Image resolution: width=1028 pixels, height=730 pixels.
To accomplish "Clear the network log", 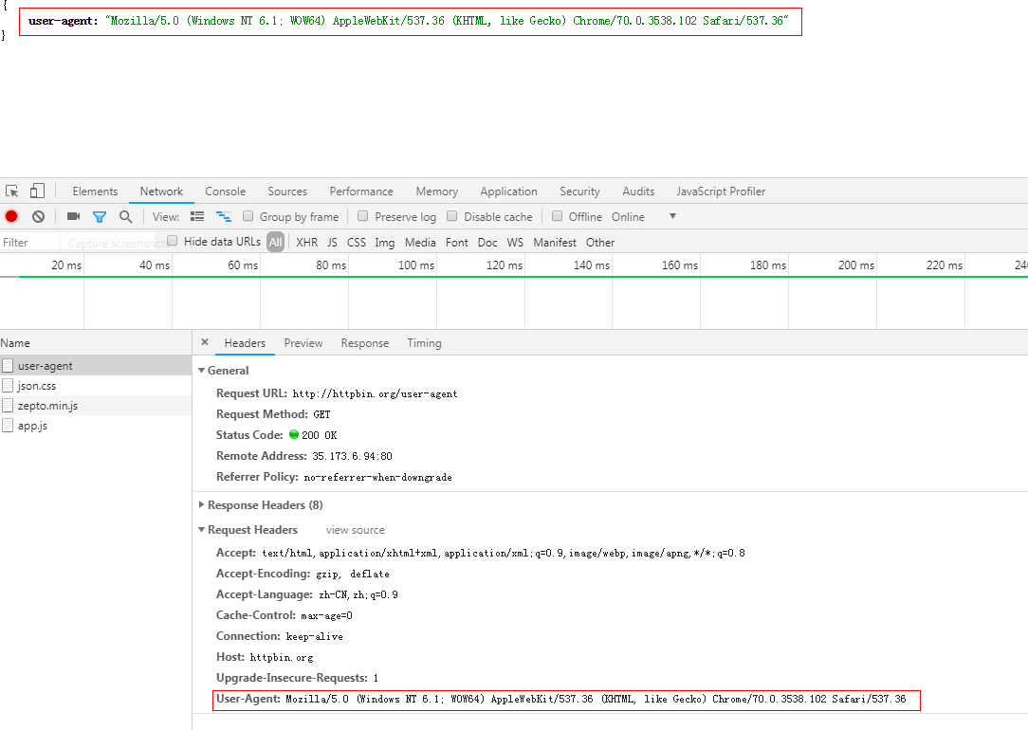I will click(x=38, y=216).
